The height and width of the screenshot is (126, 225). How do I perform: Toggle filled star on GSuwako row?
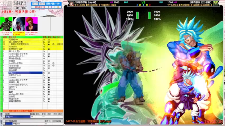pyautogui.click(x=49, y=78)
